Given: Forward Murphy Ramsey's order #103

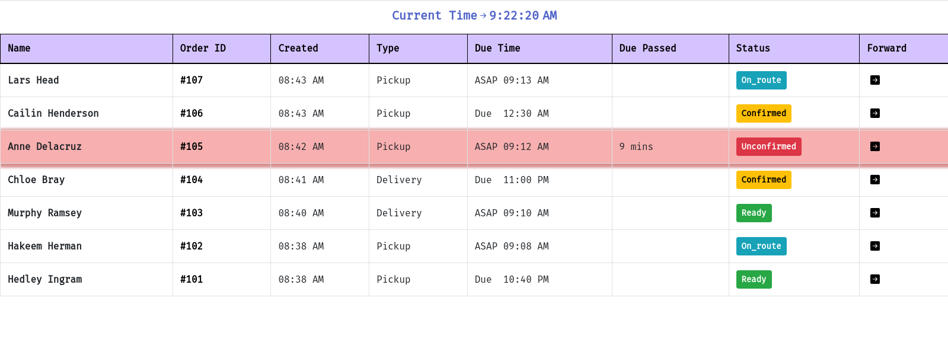Looking at the screenshot, I should [874, 213].
